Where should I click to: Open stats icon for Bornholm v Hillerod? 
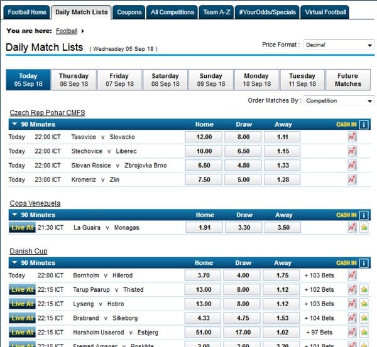point(352,275)
